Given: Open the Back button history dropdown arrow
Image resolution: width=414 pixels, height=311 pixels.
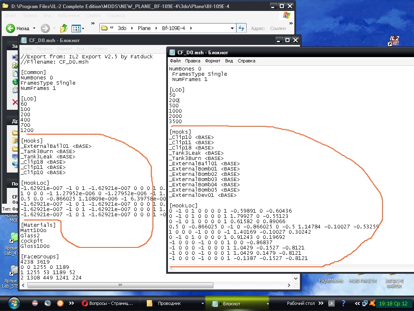Looking at the screenshot, I should 34,28.
